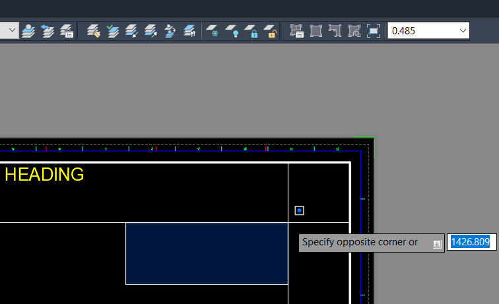The image size is (499, 304).
Task: Select the Layer Match brush icon
Action: click(94, 31)
